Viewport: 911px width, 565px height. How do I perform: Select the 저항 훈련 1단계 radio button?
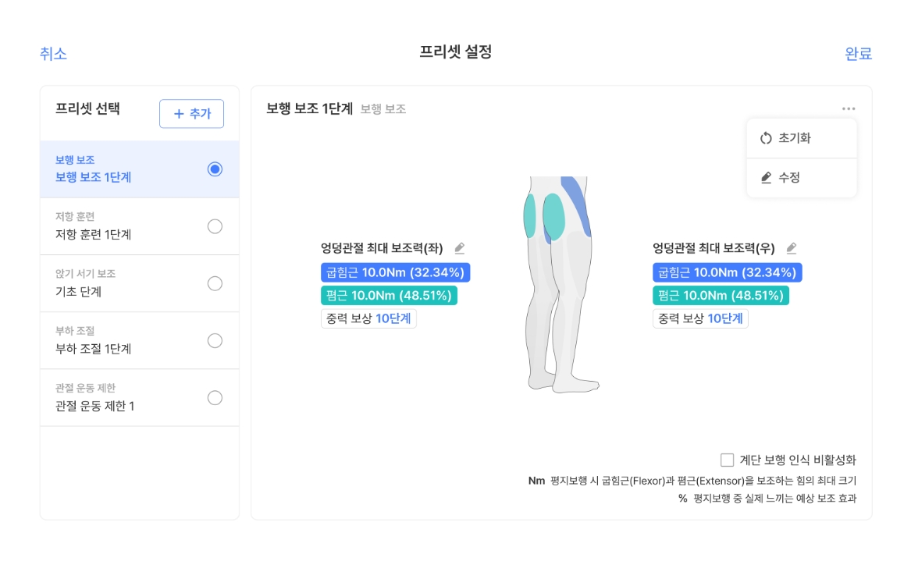[x=215, y=226]
